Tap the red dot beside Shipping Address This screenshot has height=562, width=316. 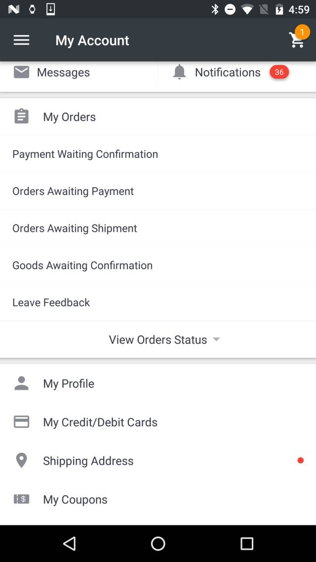click(300, 460)
